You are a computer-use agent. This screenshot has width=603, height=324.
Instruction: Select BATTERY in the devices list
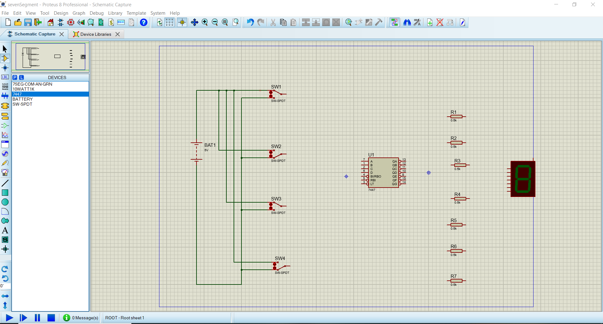tap(23, 99)
